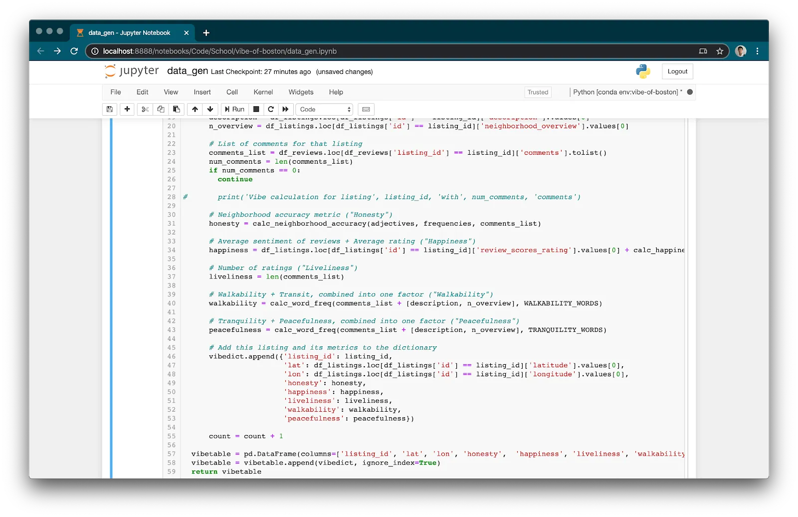Click the notebook title data_gen
Viewport: 798px width, 517px height.
tap(188, 71)
